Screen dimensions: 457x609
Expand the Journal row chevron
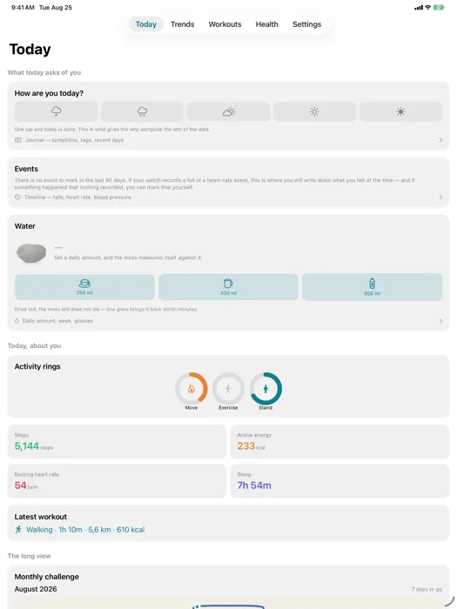[x=440, y=140]
